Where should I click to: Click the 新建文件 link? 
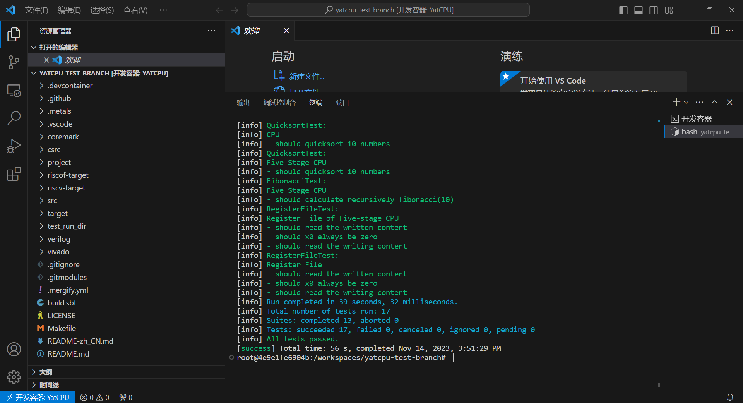click(x=306, y=76)
